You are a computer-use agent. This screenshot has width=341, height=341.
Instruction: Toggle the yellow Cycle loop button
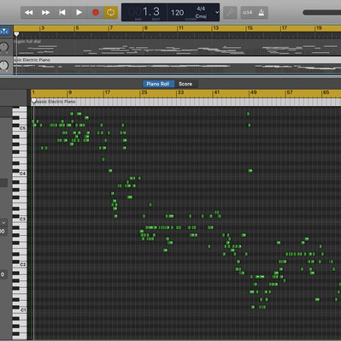(111, 13)
